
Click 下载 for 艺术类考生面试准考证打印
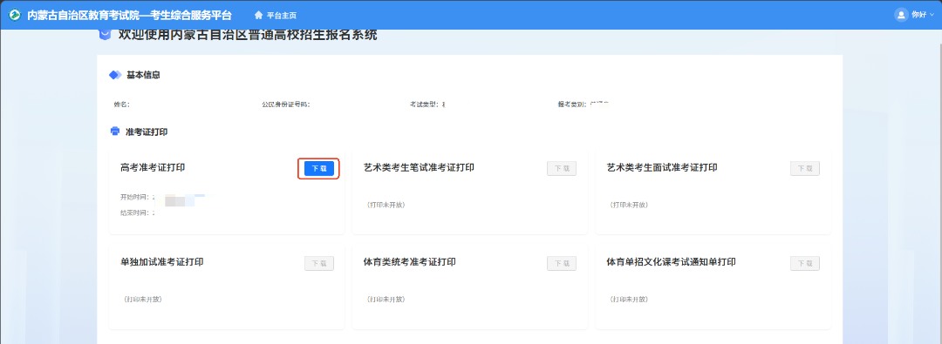[x=805, y=169]
